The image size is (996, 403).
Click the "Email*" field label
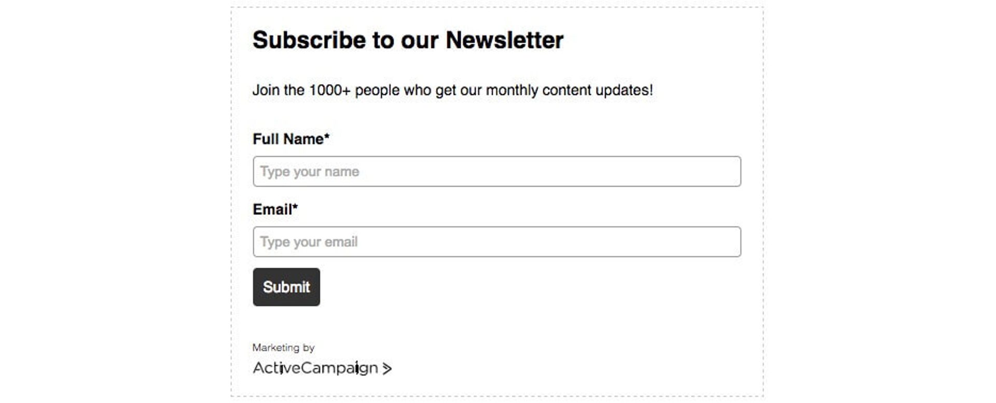272,210
